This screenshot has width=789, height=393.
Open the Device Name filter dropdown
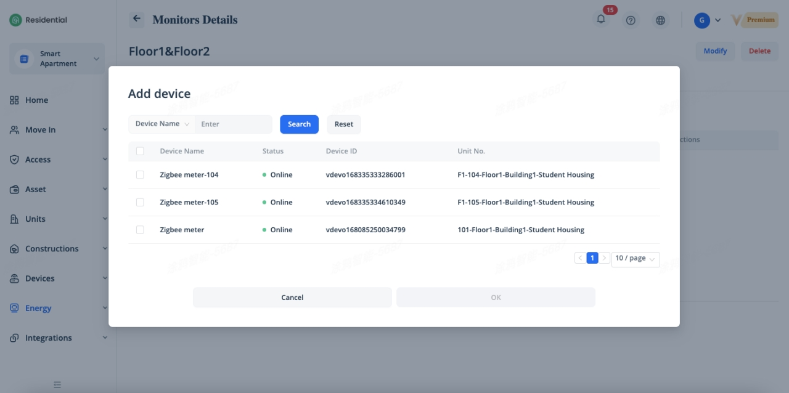[162, 124]
